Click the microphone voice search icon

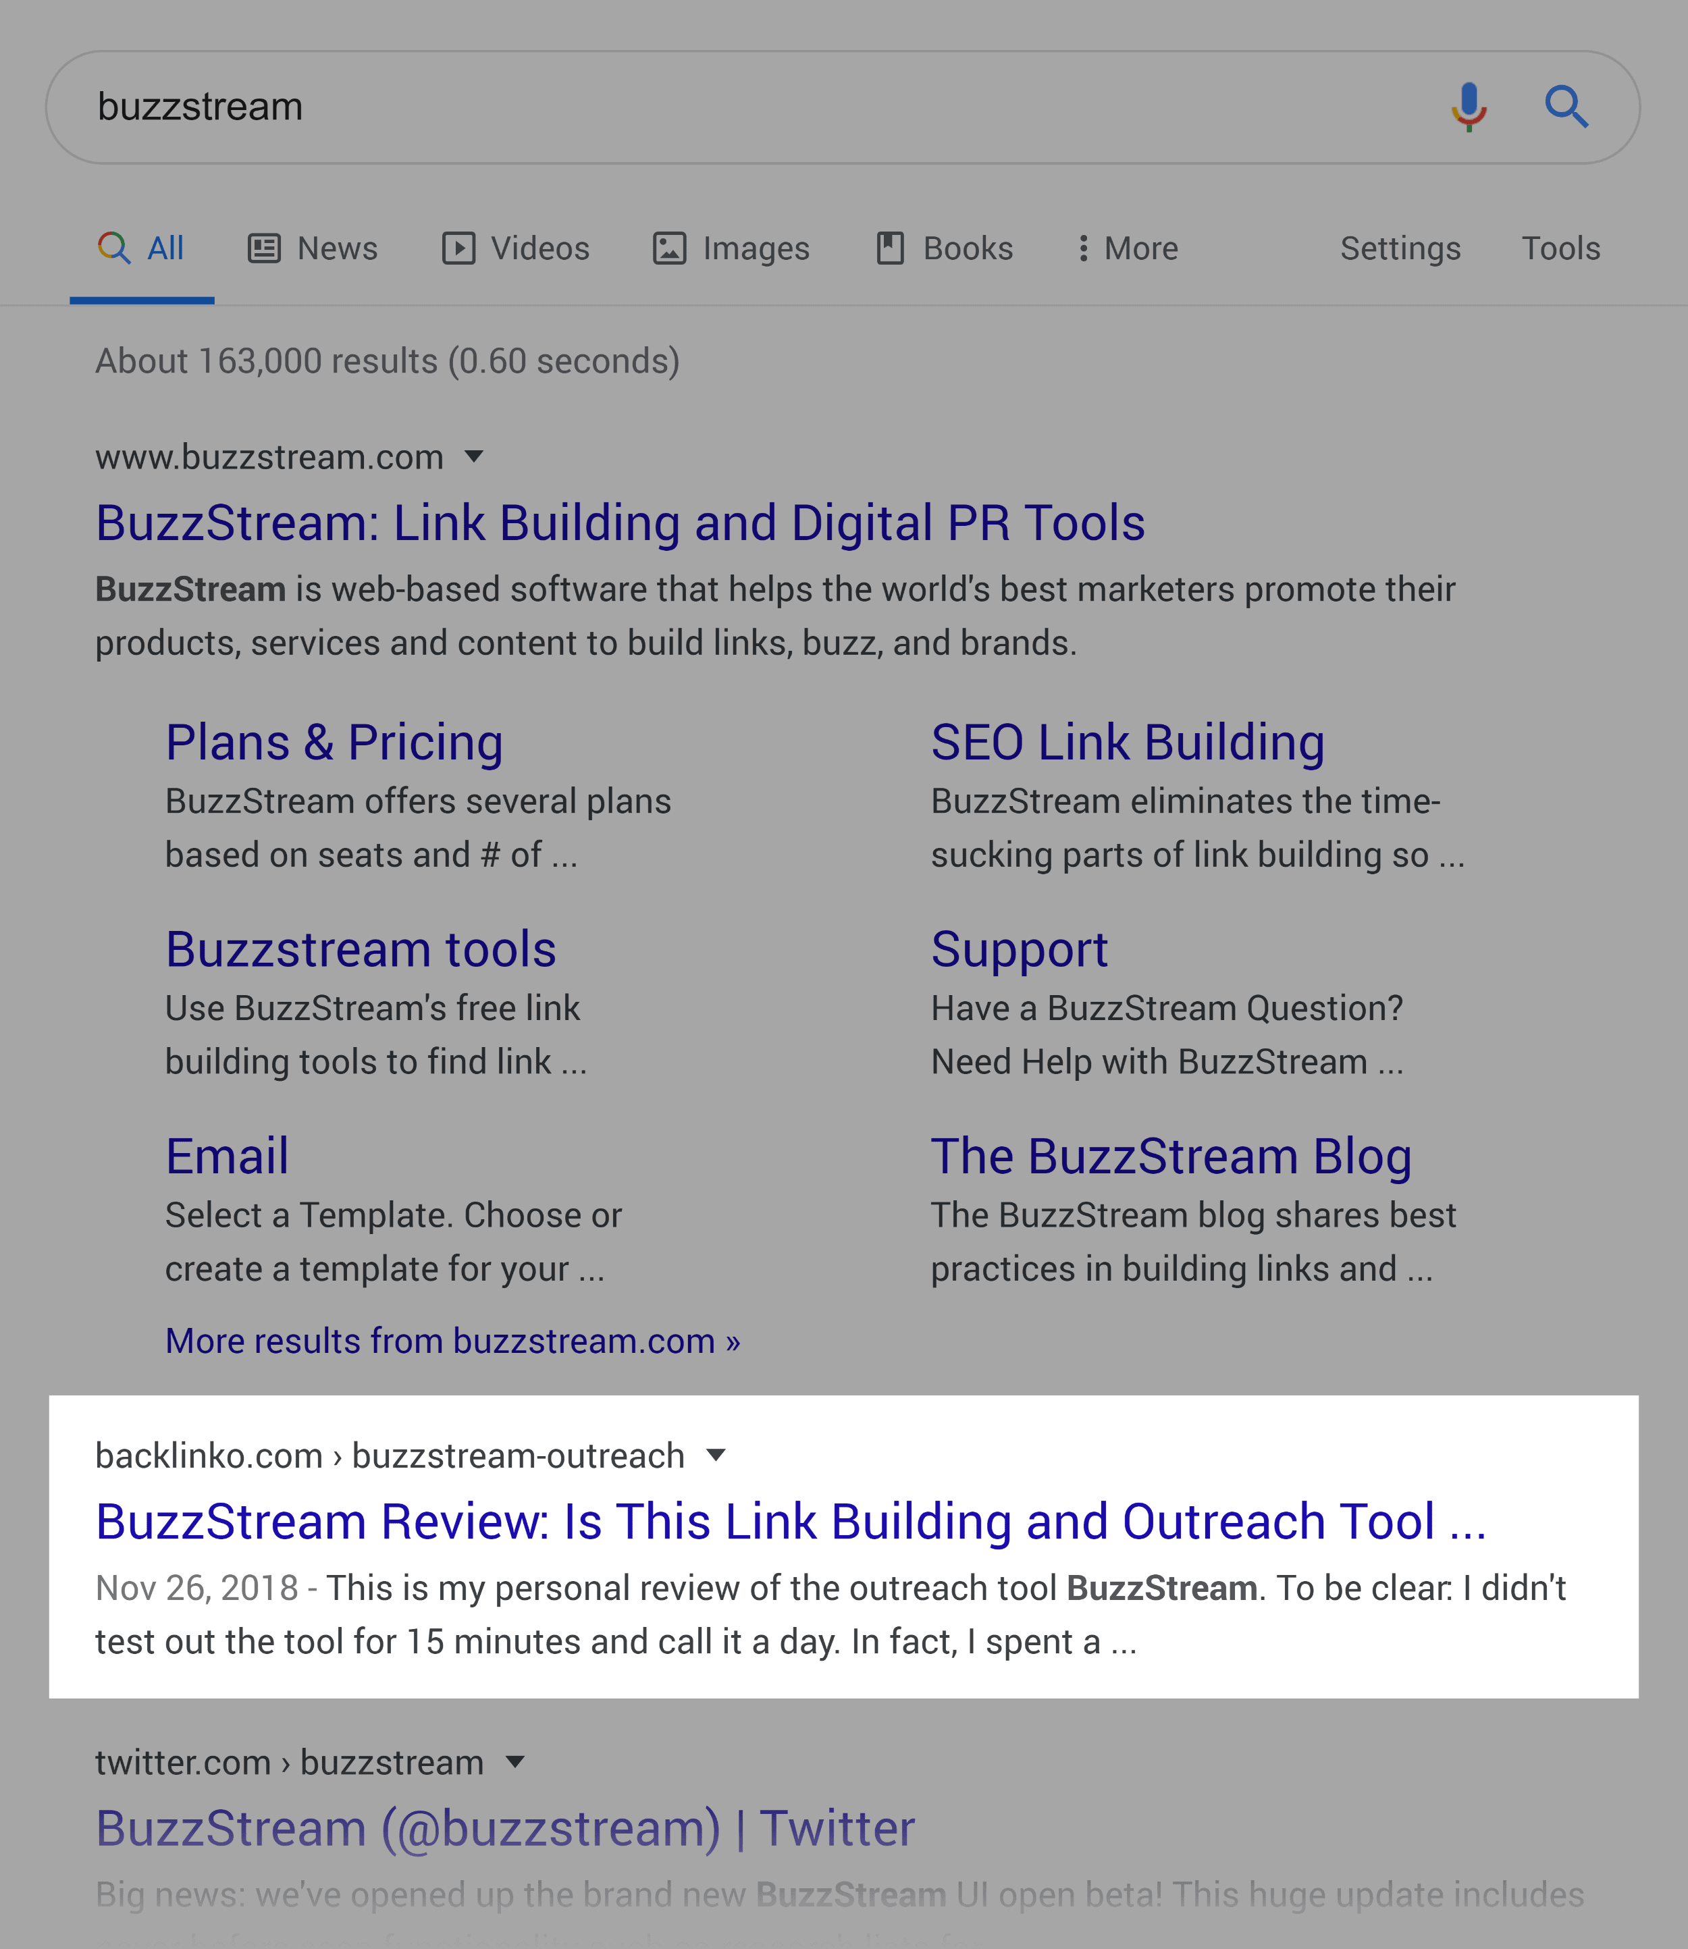tap(1469, 107)
